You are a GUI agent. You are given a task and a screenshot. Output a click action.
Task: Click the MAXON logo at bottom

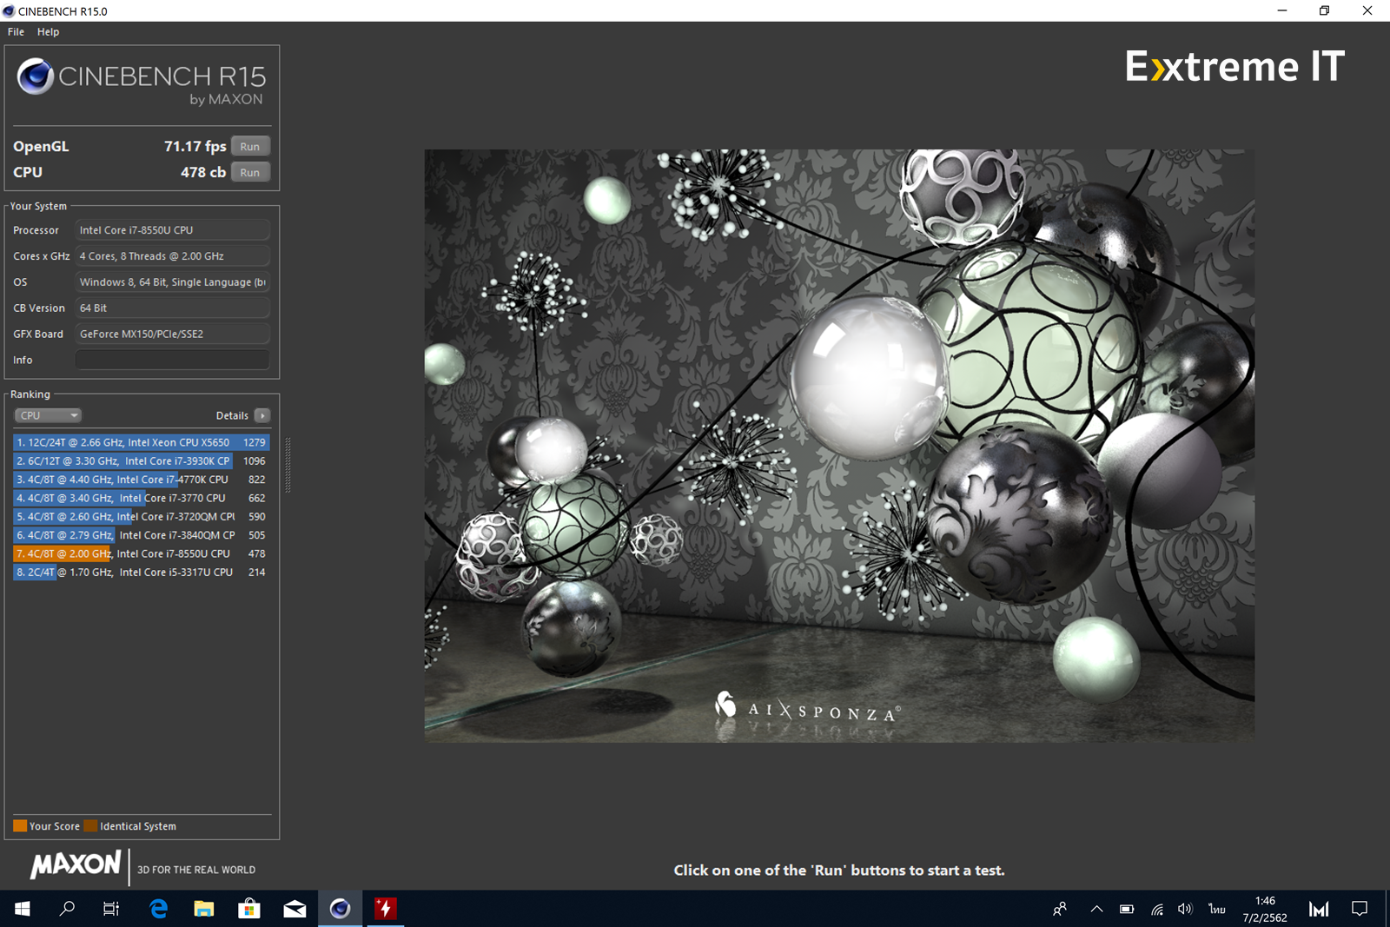pyautogui.click(x=76, y=864)
